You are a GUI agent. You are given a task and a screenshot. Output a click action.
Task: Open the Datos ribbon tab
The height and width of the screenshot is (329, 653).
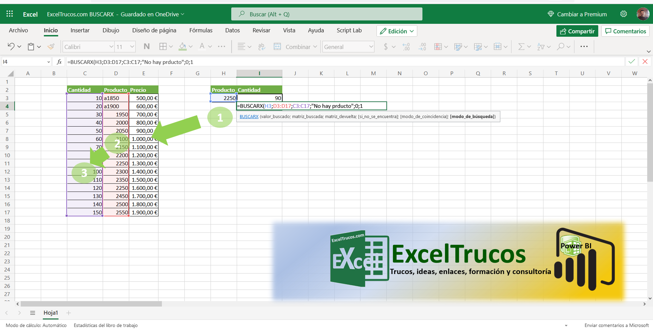232,30
